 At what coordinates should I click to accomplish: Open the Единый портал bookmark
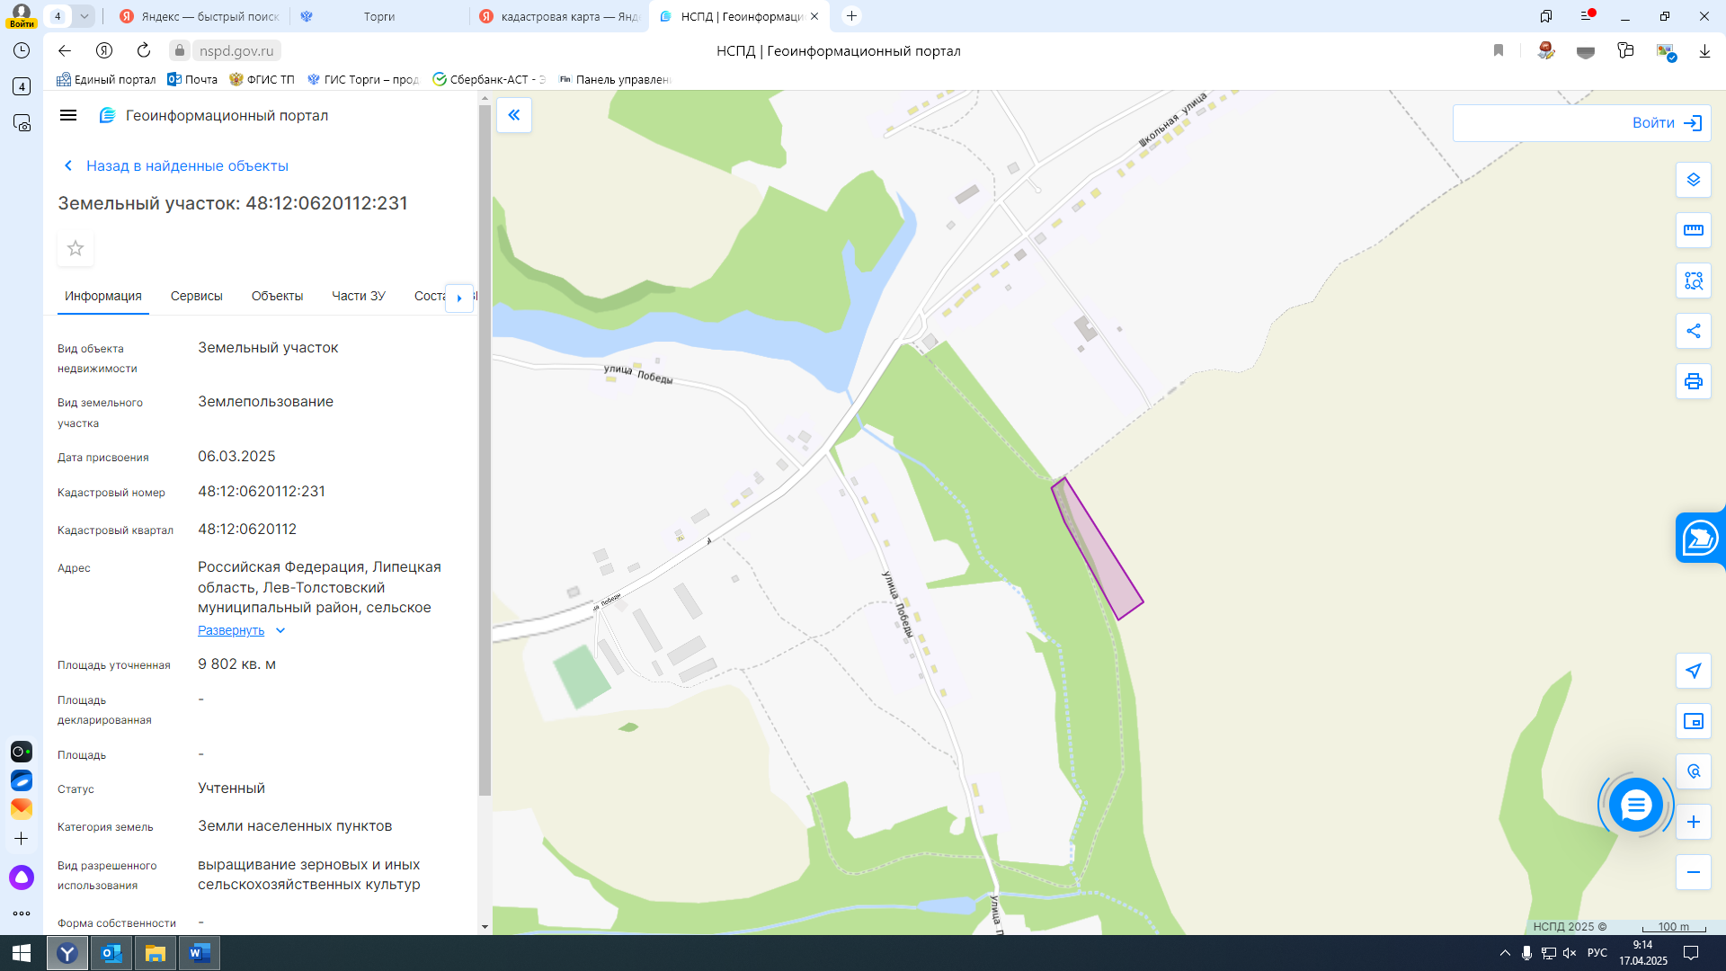pyautogui.click(x=106, y=79)
